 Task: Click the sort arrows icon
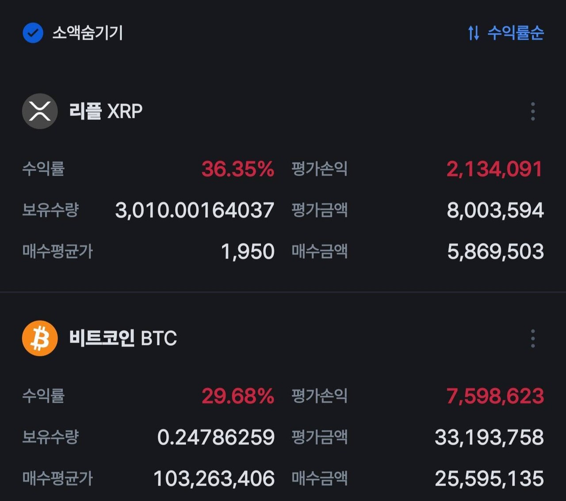[474, 33]
